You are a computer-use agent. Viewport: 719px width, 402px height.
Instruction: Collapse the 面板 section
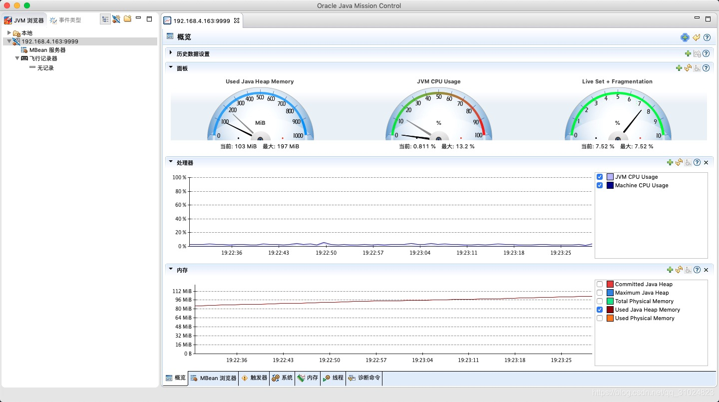[171, 67]
